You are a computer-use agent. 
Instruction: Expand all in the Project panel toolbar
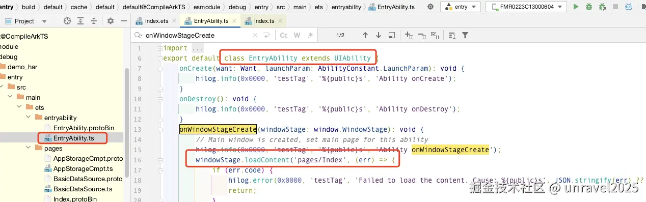tap(81, 21)
